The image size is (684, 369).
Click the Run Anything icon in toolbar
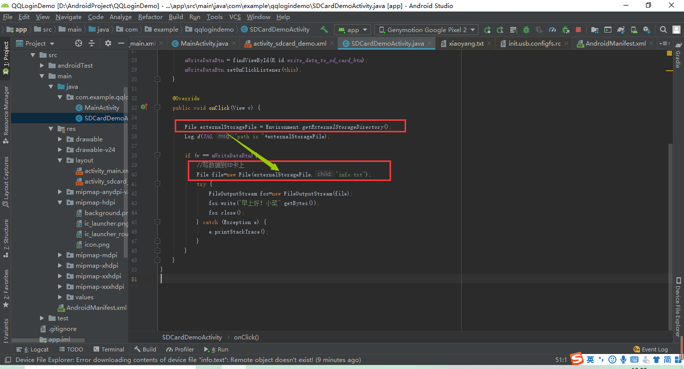tap(608, 30)
